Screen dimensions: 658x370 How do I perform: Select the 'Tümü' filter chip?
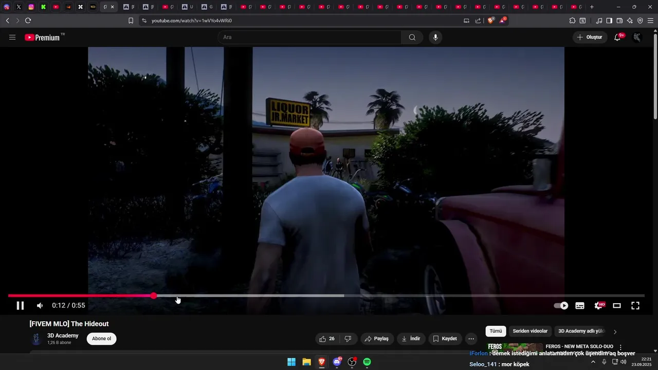point(496,331)
